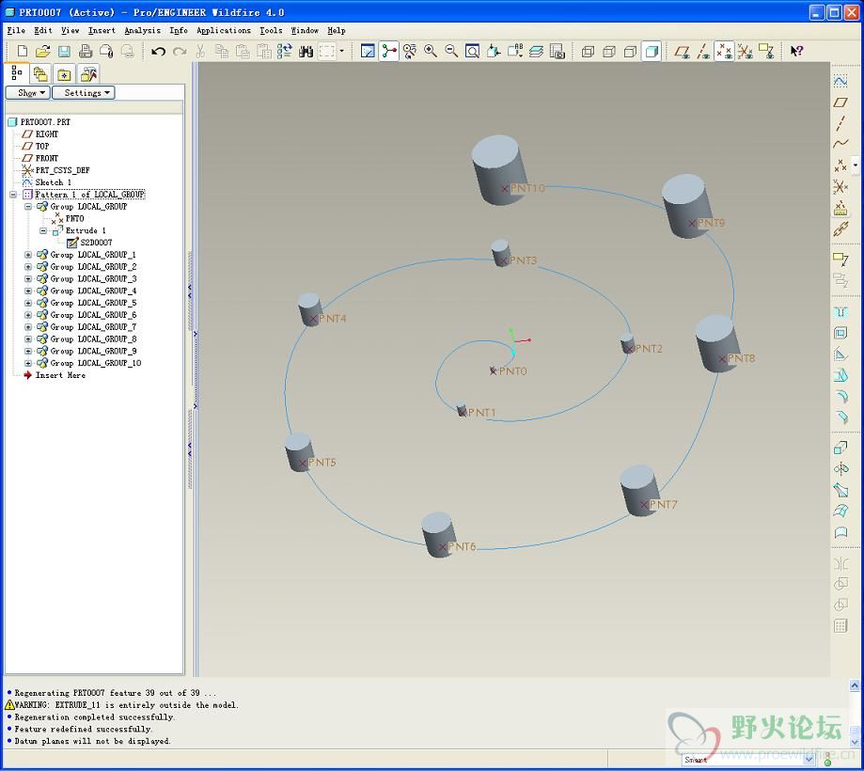Open the Insert menu
The width and height of the screenshot is (864, 771).
tap(102, 30)
